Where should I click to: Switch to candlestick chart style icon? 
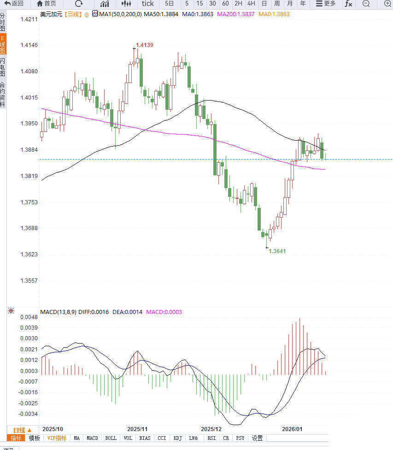point(126,4)
